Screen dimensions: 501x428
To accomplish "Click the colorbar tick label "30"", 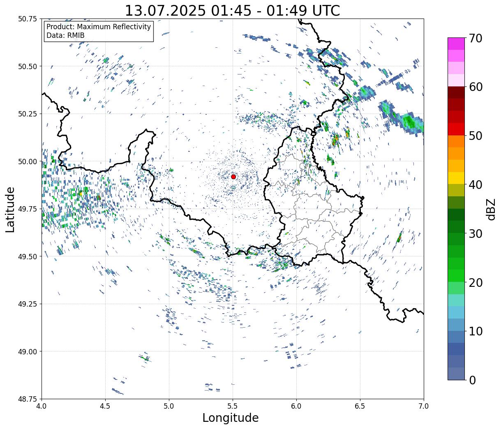I will pos(476,234).
